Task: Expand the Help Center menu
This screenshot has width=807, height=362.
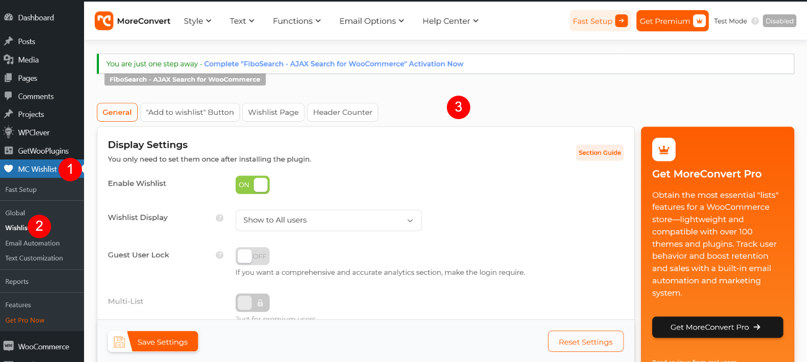Action: (451, 21)
